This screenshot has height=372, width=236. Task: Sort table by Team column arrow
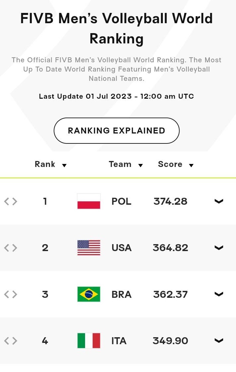pyautogui.click(x=141, y=165)
